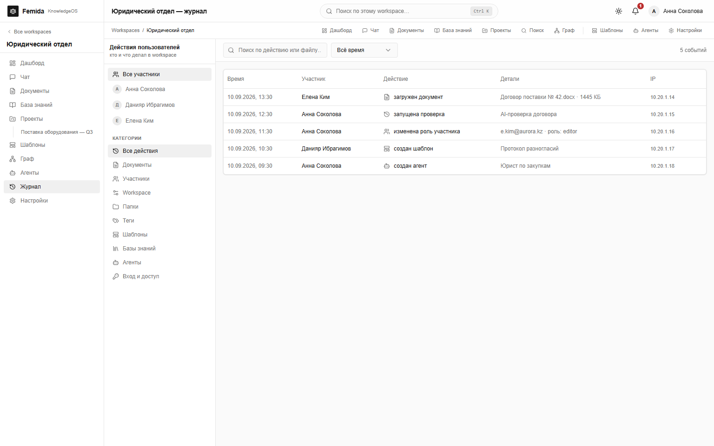Open the Шаблоны top tab
The width and height of the screenshot is (714, 446).
tap(607, 31)
